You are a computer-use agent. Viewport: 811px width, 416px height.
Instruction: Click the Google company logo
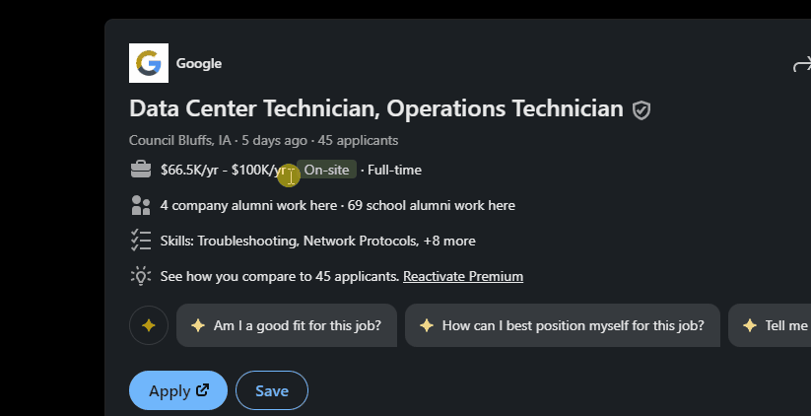pos(149,63)
